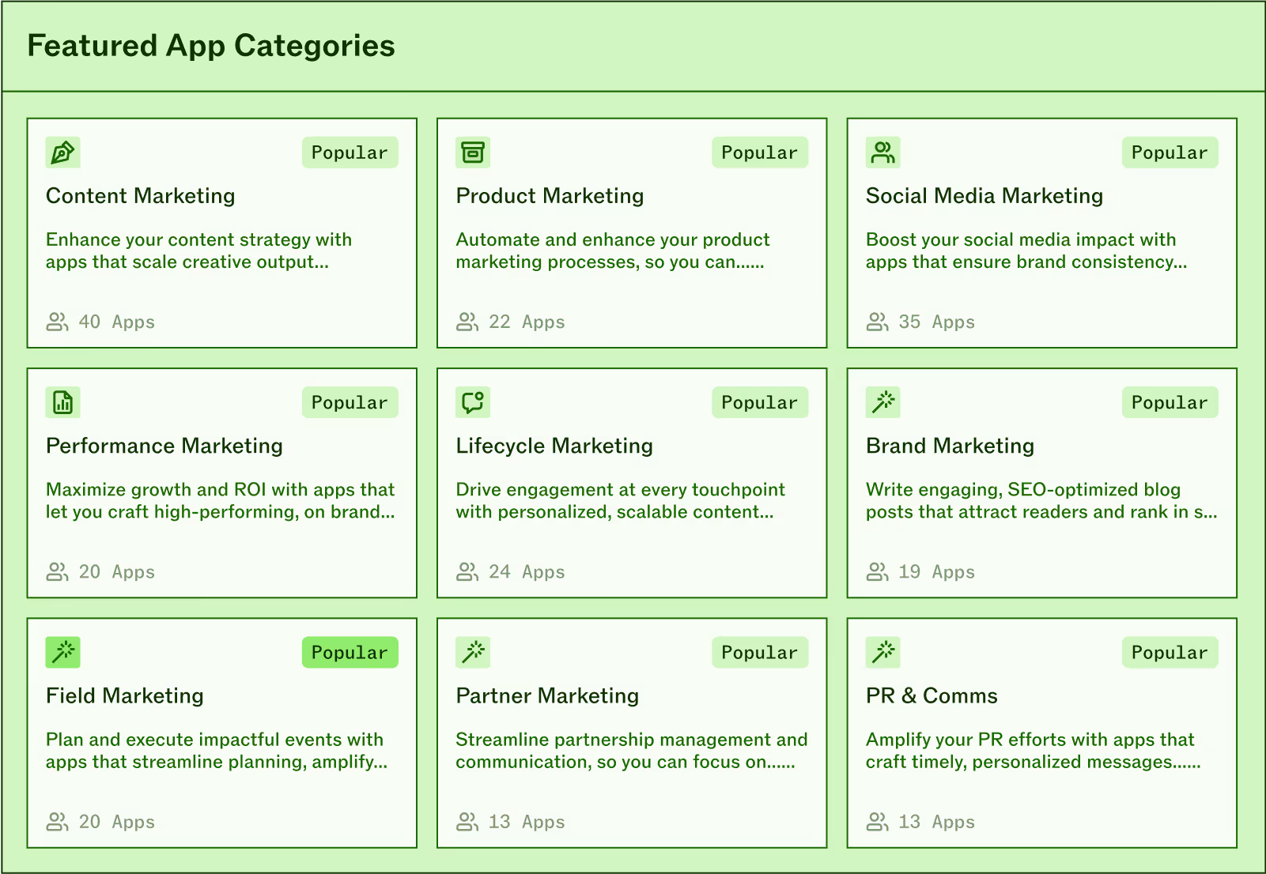Screen dimensions: 1266x874
Task: Click the archive box icon on Product Marketing
Action: pyautogui.click(x=473, y=153)
